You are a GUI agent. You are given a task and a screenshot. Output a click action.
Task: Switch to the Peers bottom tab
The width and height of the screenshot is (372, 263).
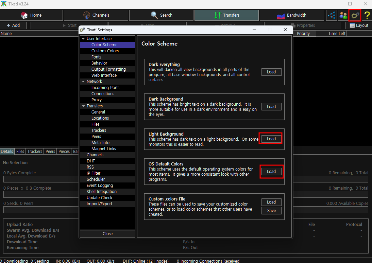50,151
